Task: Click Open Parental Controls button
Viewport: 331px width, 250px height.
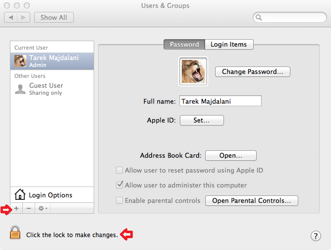Action: [x=251, y=200]
